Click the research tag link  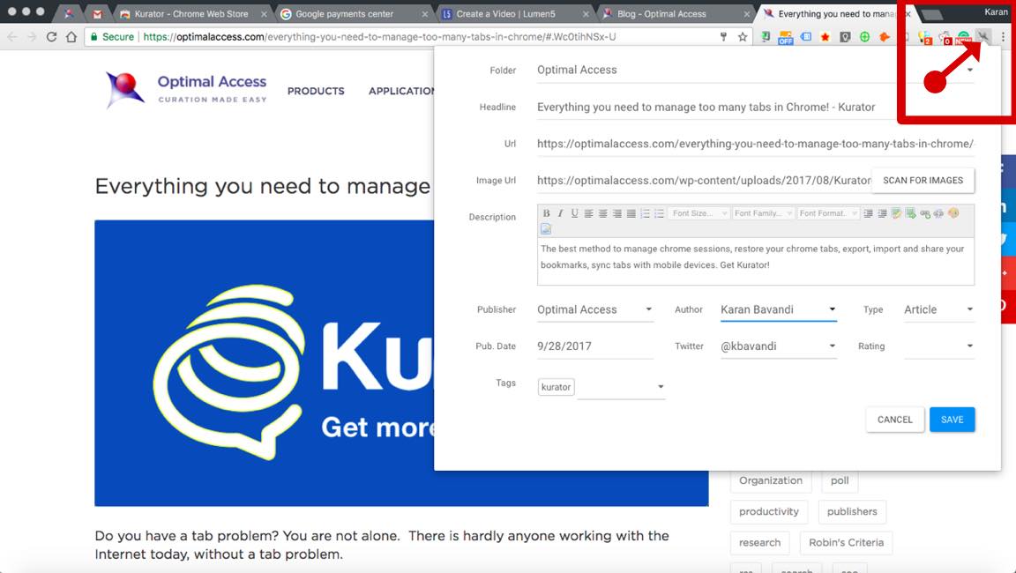[760, 542]
